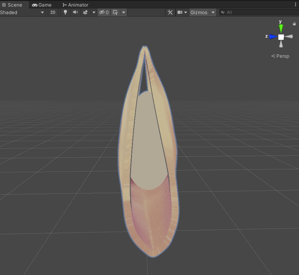The width and height of the screenshot is (299, 275).
Task: Toggle the grid visibility icon
Action: tap(115, 13)
